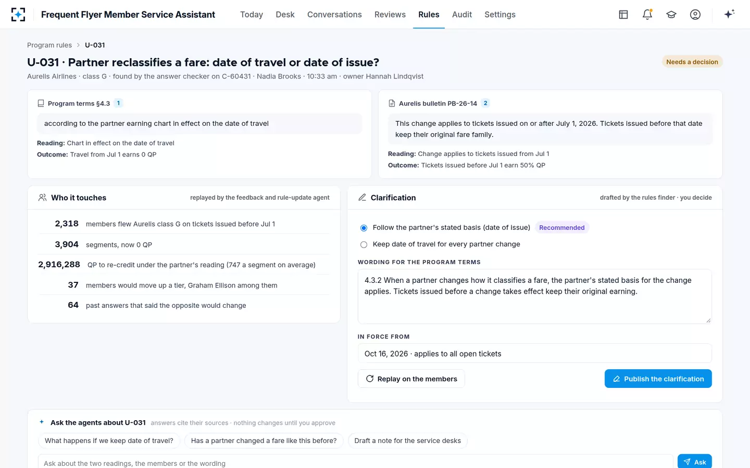Click the people icon beside Who it touches
The image size is (750, 468).
pyautogui.click(x=43, y=198)
